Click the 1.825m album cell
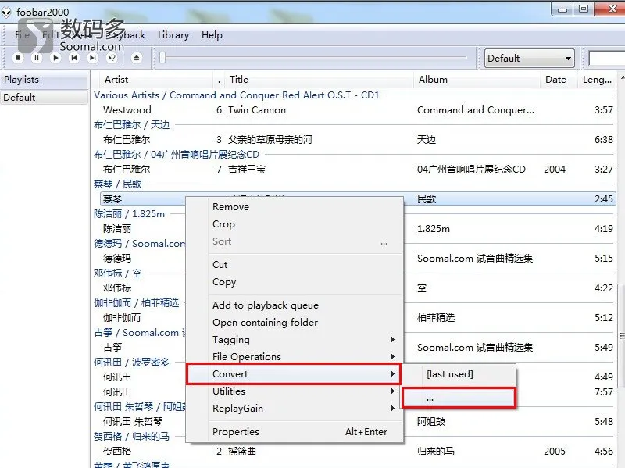The height and width of the screenshot is (468, 625). (434, 229)
